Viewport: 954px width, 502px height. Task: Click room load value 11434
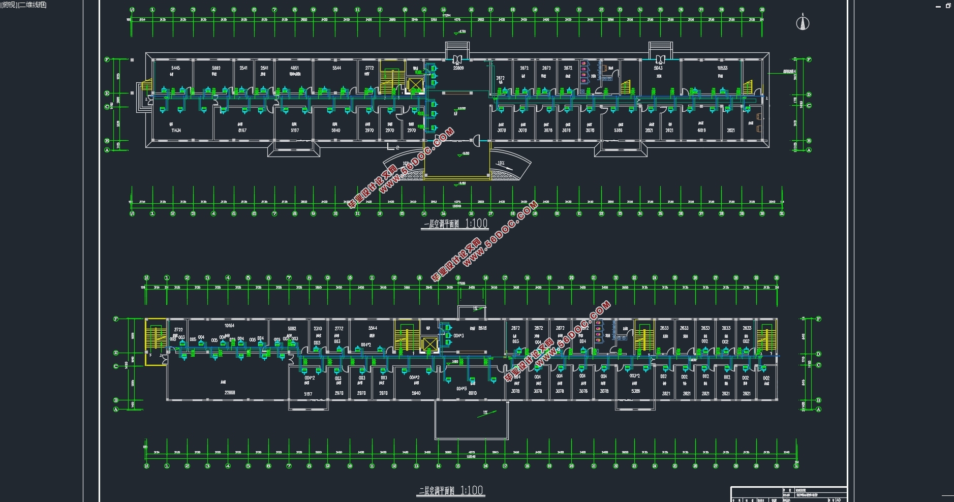[176, 131]
